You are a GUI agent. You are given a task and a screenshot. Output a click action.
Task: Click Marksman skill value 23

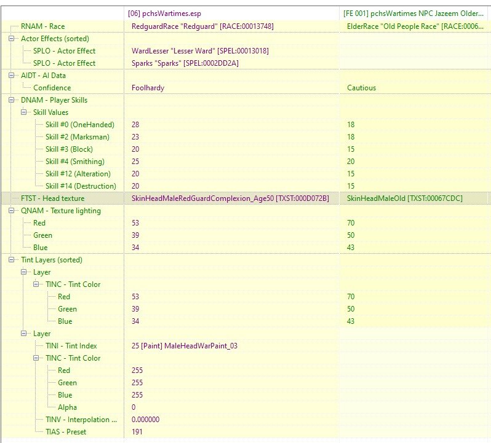pos(135,137)
